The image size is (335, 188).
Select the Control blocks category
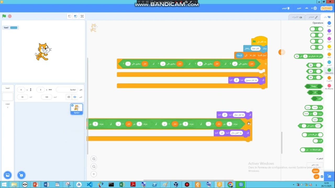coord(329,56)
